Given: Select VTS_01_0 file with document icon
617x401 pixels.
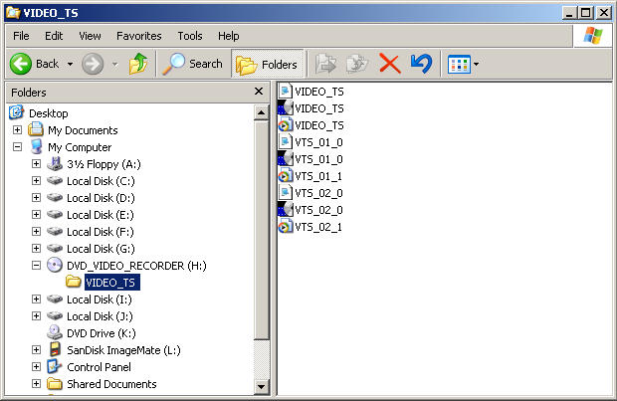Looking at the screenshot, I should coord(310,142).
